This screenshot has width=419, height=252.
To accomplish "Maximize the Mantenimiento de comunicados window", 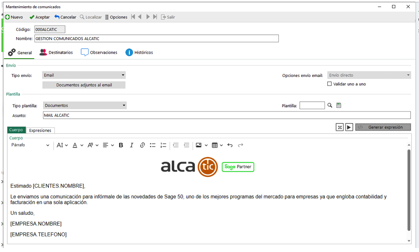I will coord(393,7).
